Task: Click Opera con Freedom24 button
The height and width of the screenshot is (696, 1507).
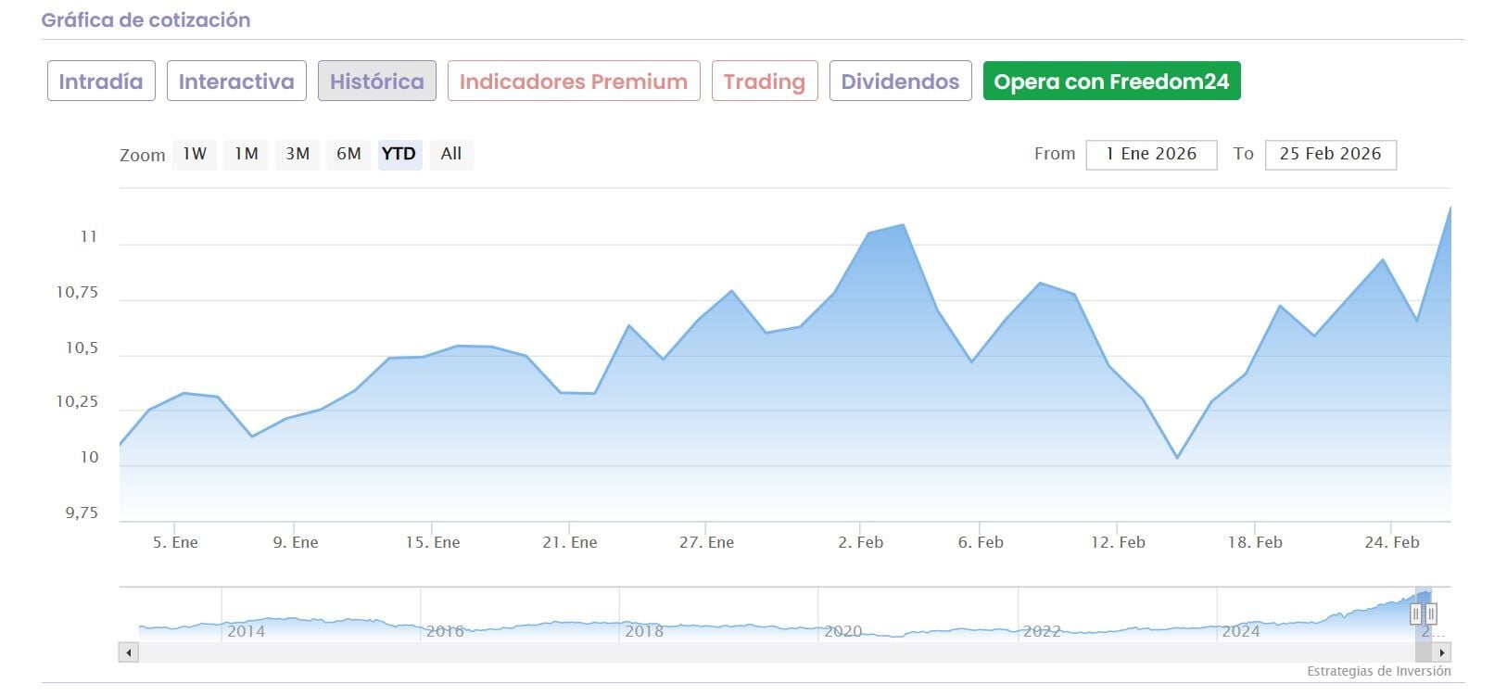Action: (1111, 82)
